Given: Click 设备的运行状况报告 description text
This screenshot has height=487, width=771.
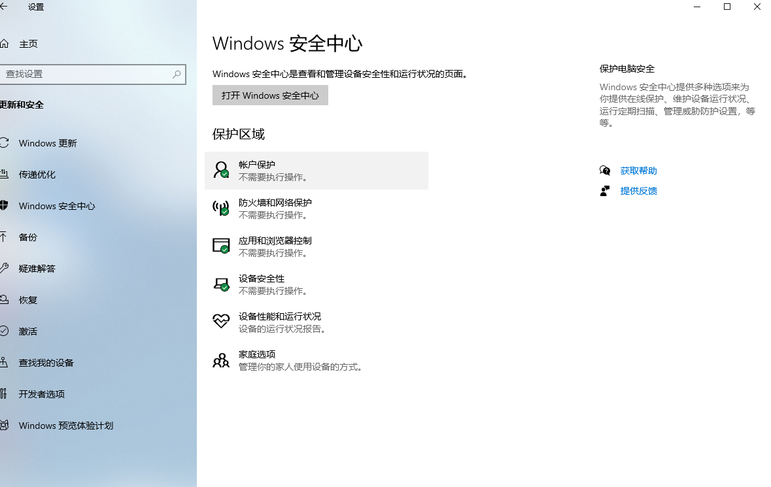Looking at the screenshot, I should 283,329.
